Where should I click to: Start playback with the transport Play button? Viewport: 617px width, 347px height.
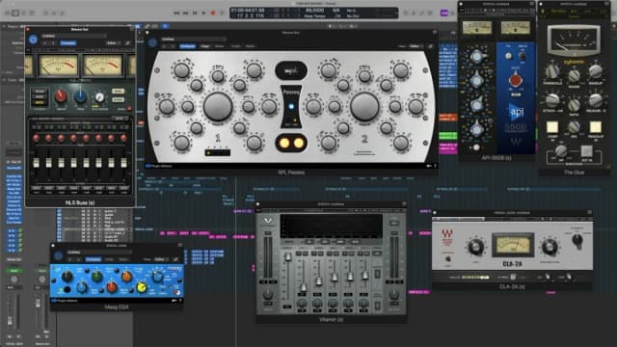click(203, 13)
